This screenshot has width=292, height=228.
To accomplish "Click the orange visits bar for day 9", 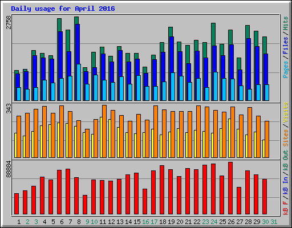I will tap(87, 143).
